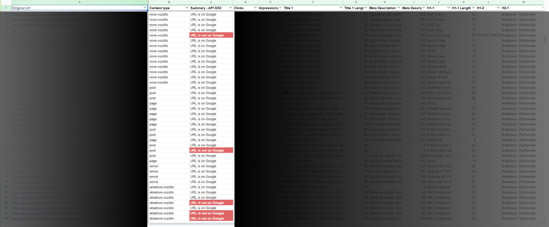
Task: Select H1-1 cell 'GT-R'
Action: 439,51
